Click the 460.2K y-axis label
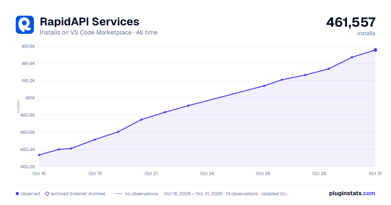The height and width of the screenshot is (205, 391). pos(28,167)
